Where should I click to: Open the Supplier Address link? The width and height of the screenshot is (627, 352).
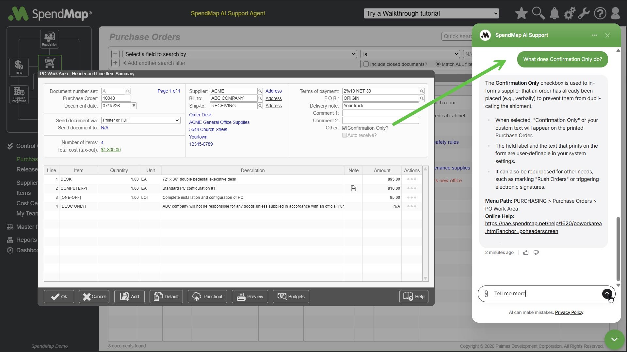274,91
